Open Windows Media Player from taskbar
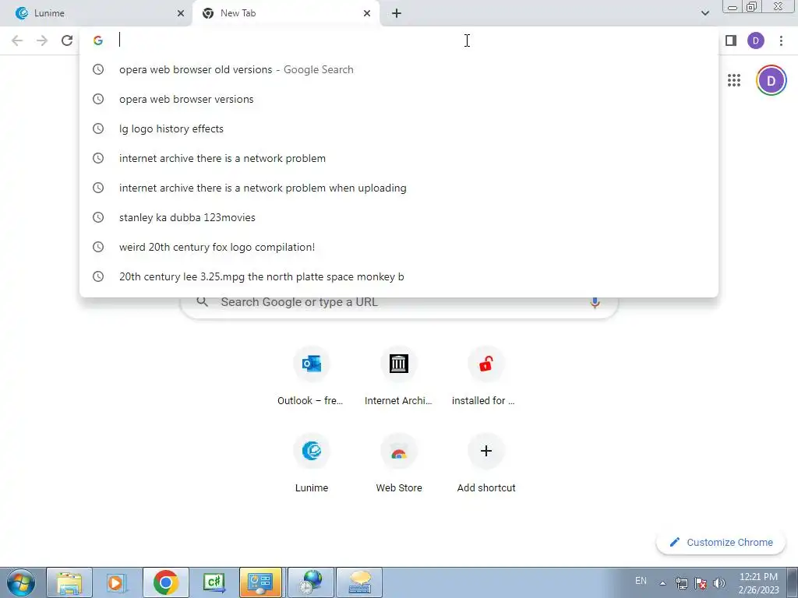Viewport: 798px width, 598px height. point(117,582)
